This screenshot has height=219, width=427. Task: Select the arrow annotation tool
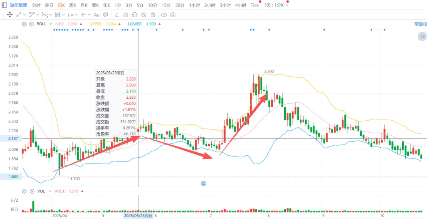(x=84, y=15)
